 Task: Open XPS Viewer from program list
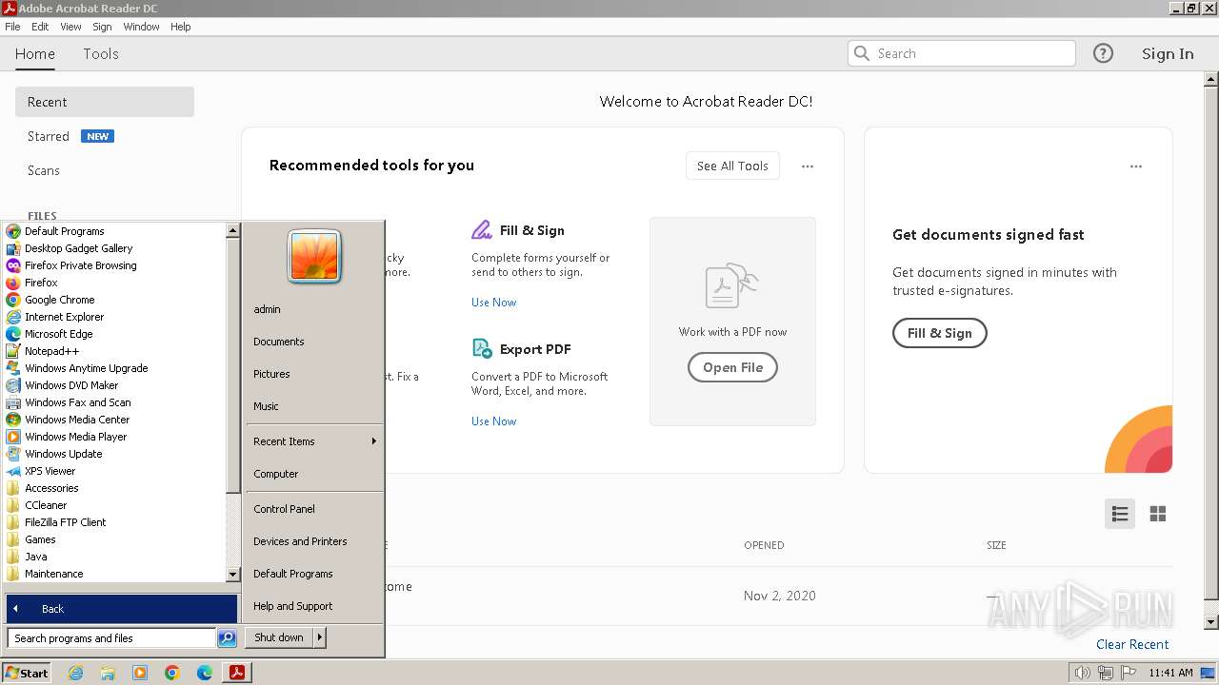50,471
